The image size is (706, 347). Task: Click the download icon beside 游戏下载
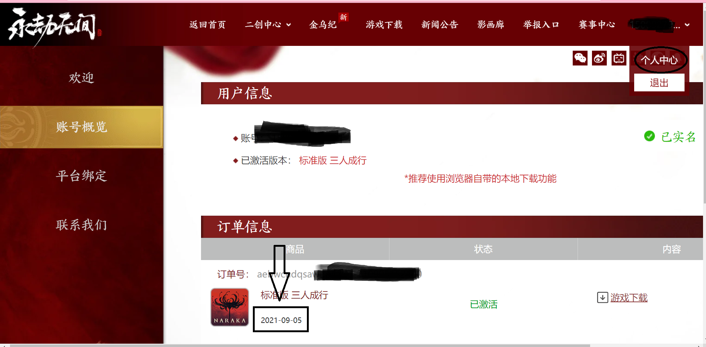(602, 297)
